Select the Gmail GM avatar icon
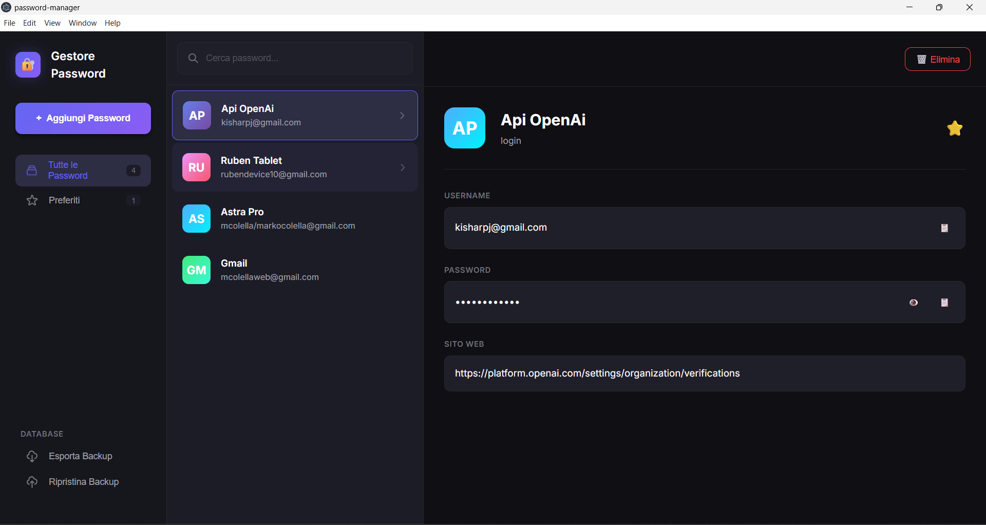The width and height of the screenshot is (986, 525). (x=196, y=270)
